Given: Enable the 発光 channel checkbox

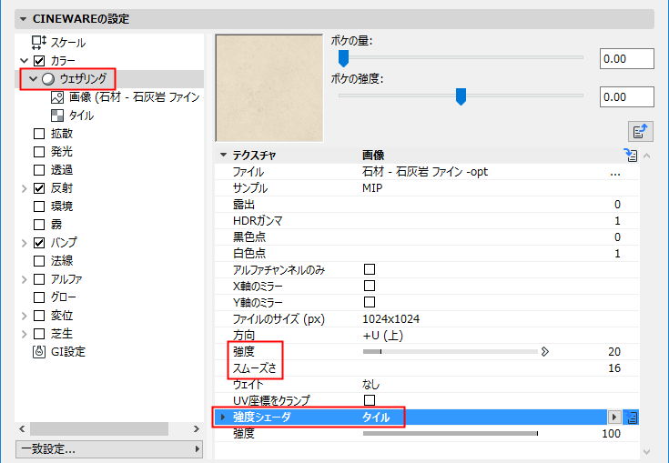Looking at the screenshot, I should (x=39, y=152).
